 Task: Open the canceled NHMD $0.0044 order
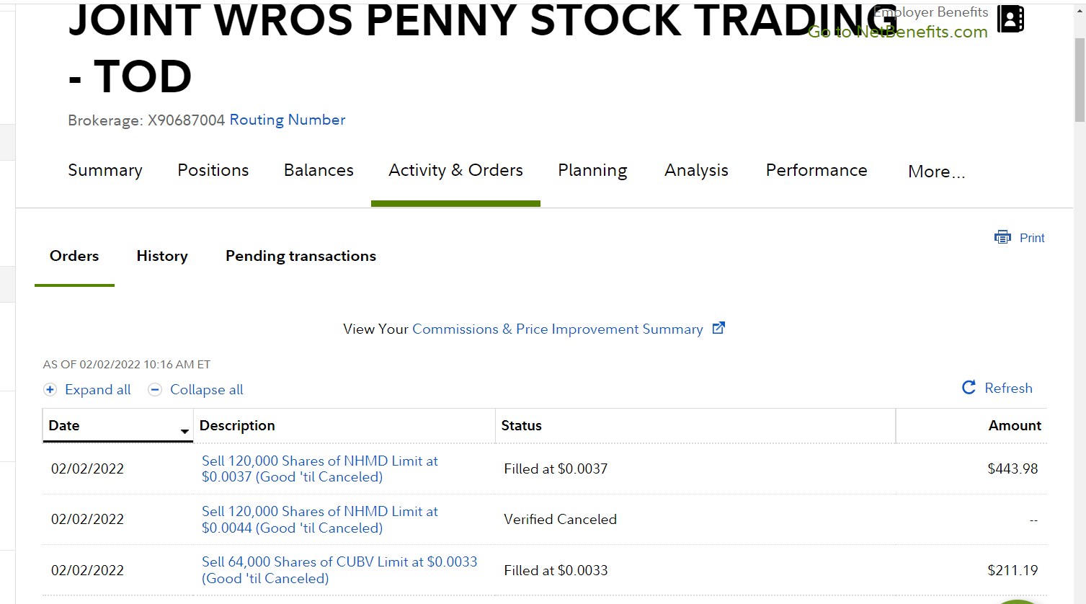click(319, 519)
